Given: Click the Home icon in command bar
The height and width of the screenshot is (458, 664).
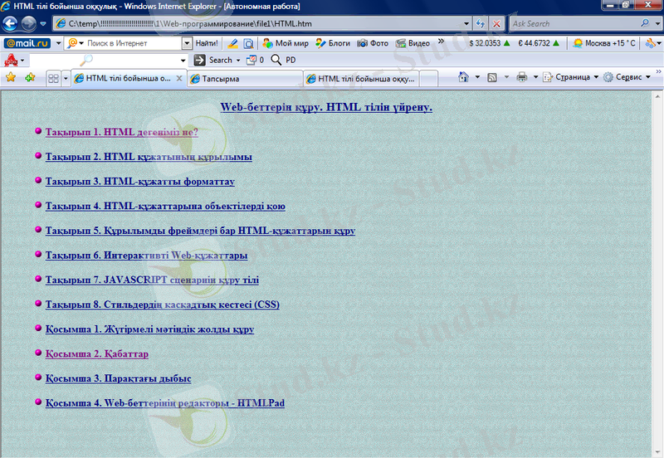Looking at the screenshot, I should (x=461, y=77).
